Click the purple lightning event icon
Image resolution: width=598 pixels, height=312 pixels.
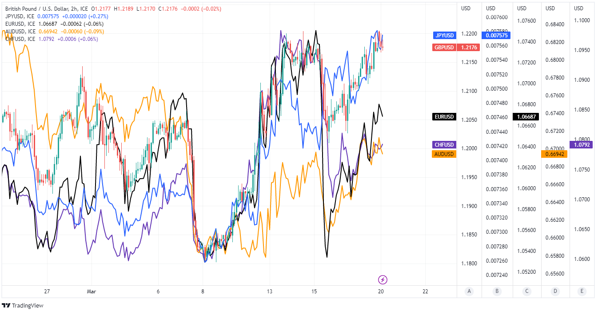point(383,280)
